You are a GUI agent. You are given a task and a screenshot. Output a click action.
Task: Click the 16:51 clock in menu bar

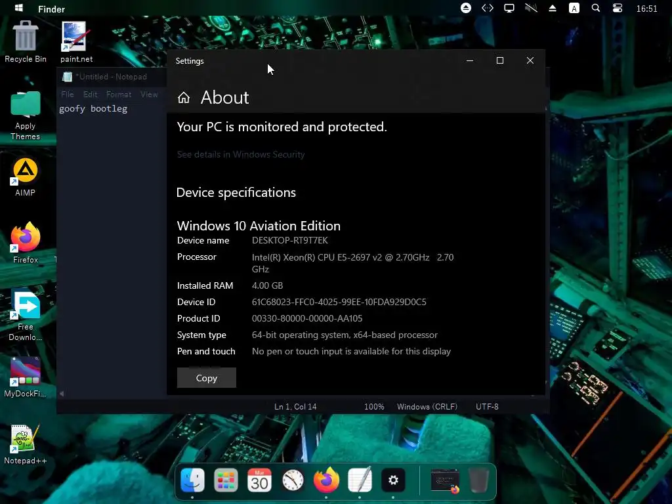coord(646,9)
